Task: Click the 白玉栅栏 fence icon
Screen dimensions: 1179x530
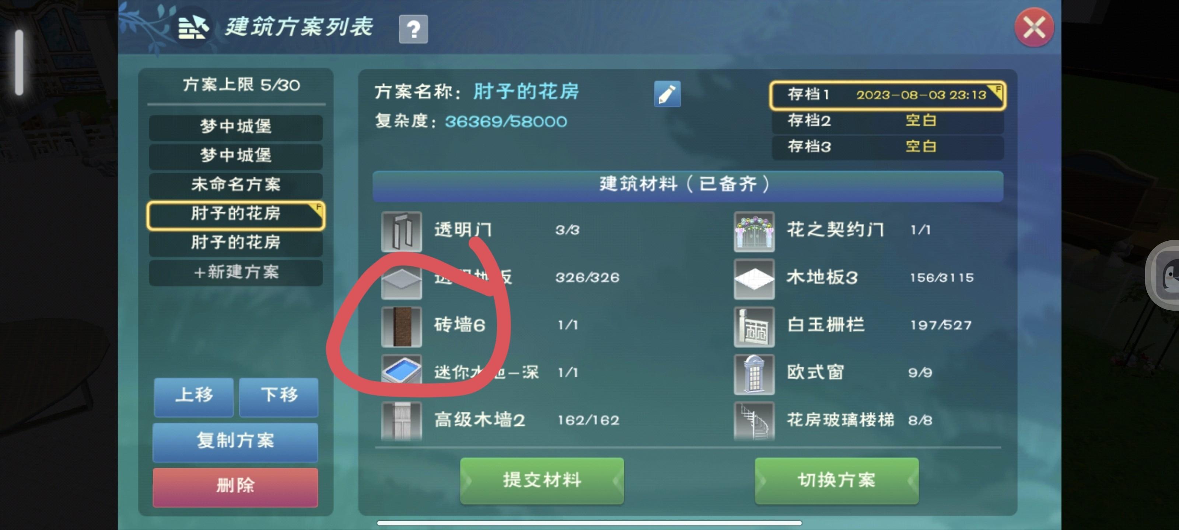Action: tap(753, 326)
